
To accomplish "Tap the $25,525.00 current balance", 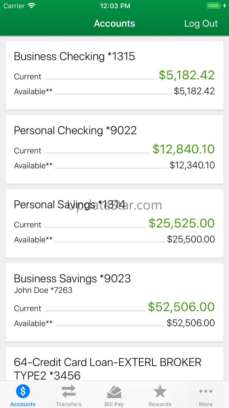I will (x=181, y=224).
